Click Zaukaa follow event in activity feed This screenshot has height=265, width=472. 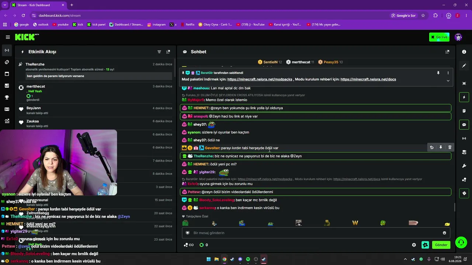[95, 123]
